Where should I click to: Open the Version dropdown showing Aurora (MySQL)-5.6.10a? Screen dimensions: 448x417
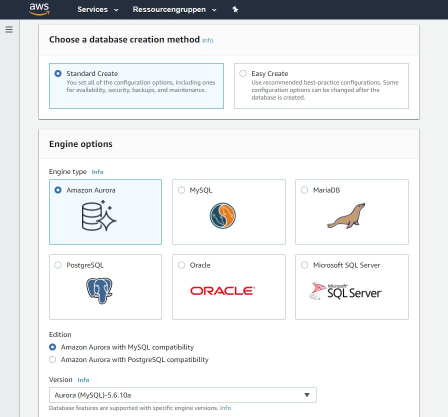pos(182,394)
